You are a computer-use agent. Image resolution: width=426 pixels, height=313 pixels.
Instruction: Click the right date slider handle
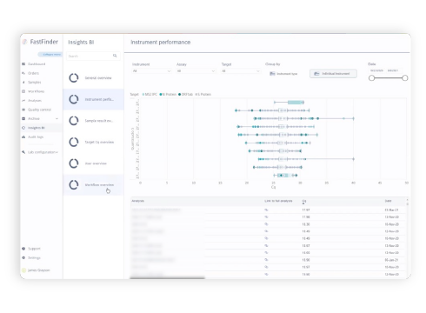pos(405,78)
